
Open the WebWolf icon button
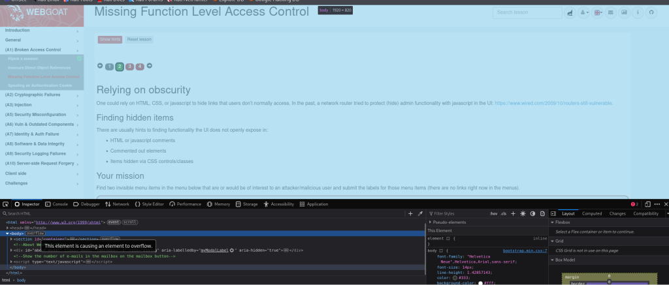tap(570, 13)
